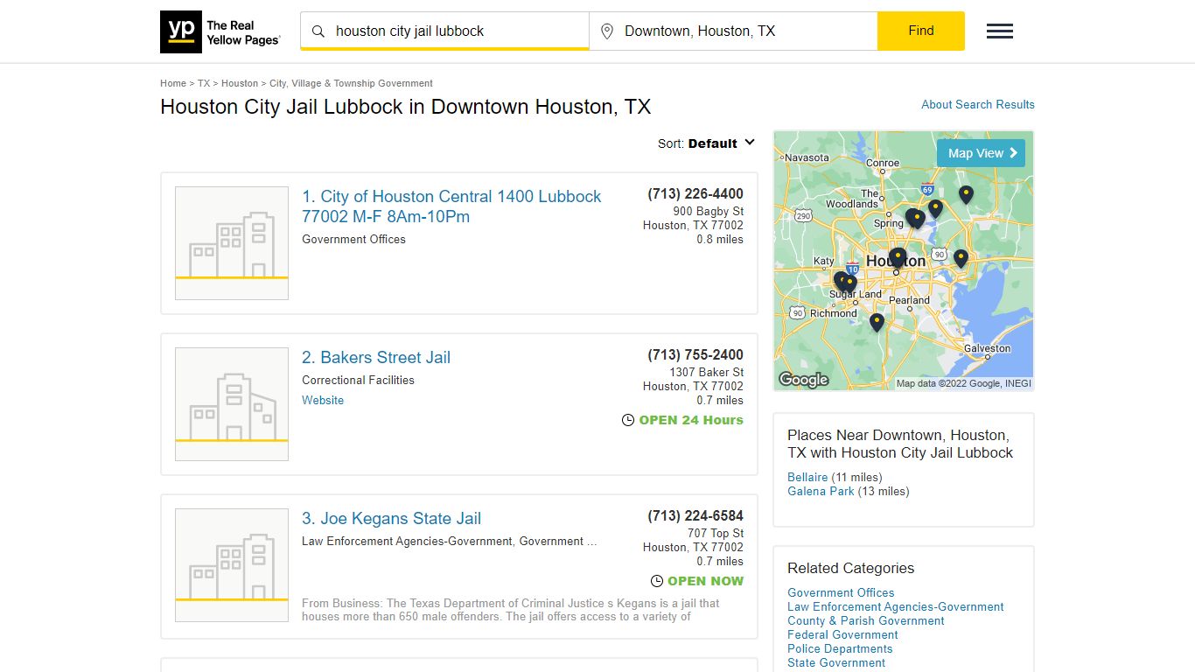Click the address 900 Bagby St
Screen dimensions: 1195x672
point(708,211)
